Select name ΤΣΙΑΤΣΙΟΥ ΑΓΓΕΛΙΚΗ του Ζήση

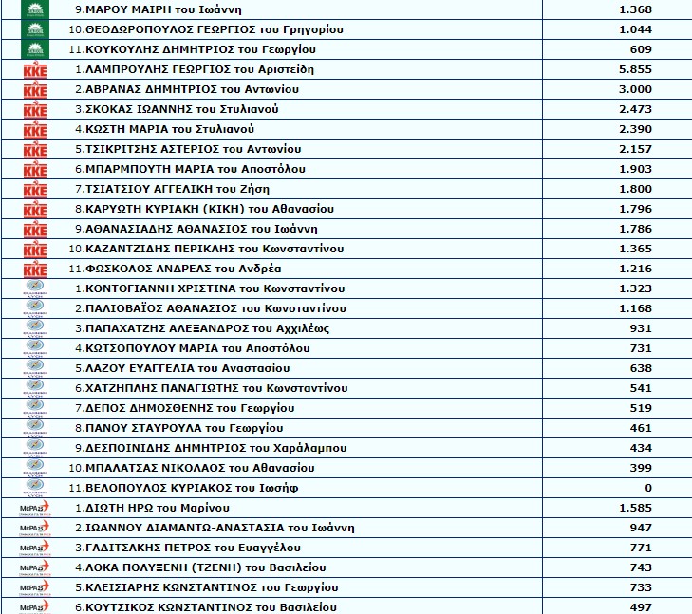[x=177, y=189]
